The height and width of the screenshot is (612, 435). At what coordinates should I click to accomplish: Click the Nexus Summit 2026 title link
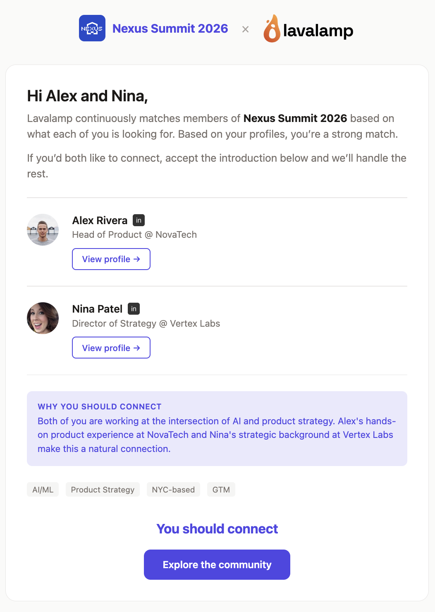tap(170, 29)
